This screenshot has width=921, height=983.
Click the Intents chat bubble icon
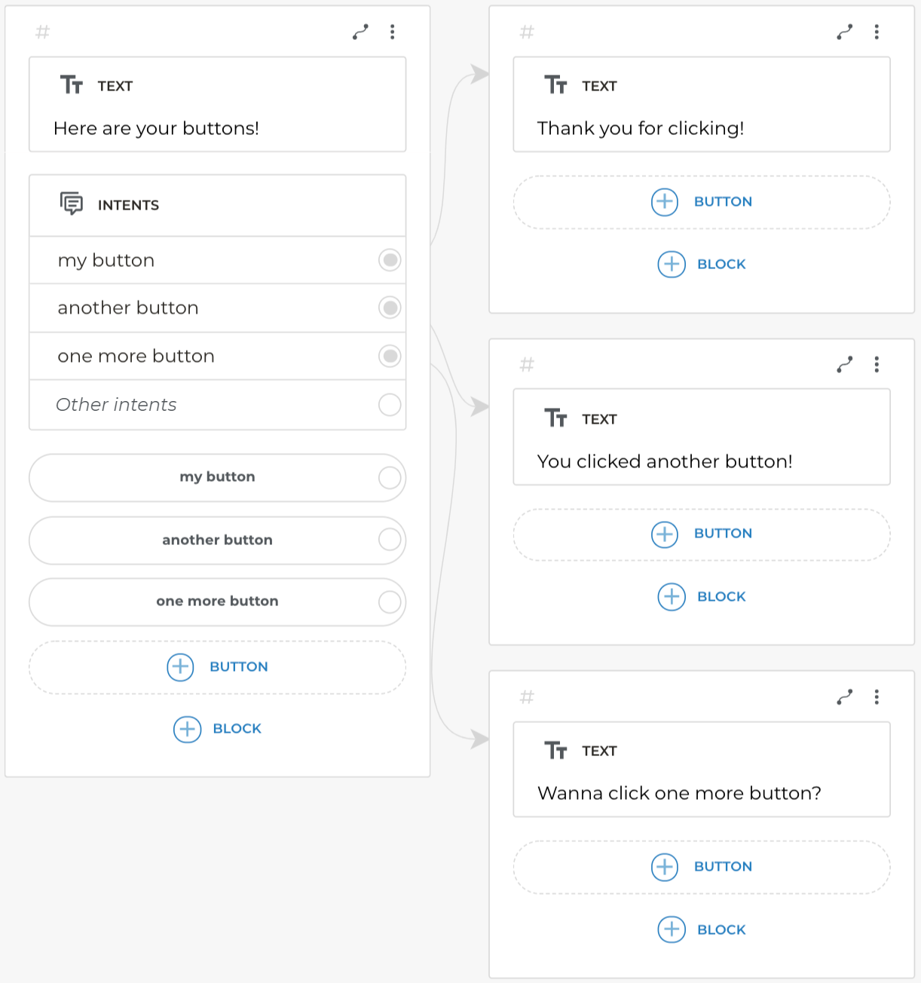pyautogui.click(x=72, y=204)
